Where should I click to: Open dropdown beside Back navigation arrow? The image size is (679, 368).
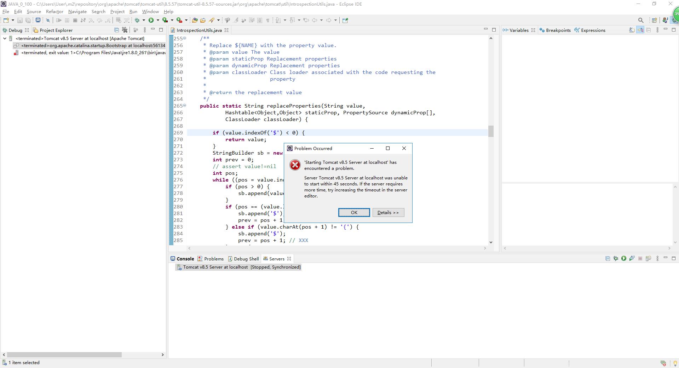[x=321, y=20]
